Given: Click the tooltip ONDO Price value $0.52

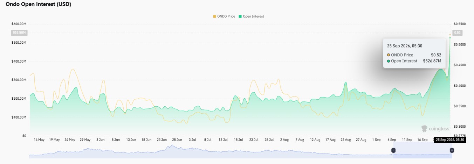Looking at the screenshot, I should tap(436, 55).
